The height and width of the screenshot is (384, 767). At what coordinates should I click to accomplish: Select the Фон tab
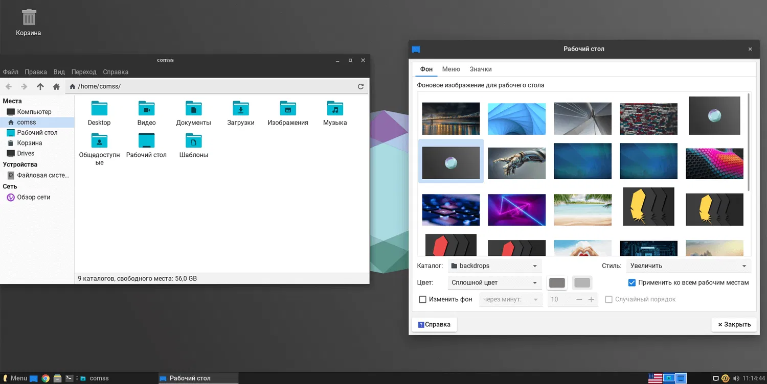(x=426, y=69)
